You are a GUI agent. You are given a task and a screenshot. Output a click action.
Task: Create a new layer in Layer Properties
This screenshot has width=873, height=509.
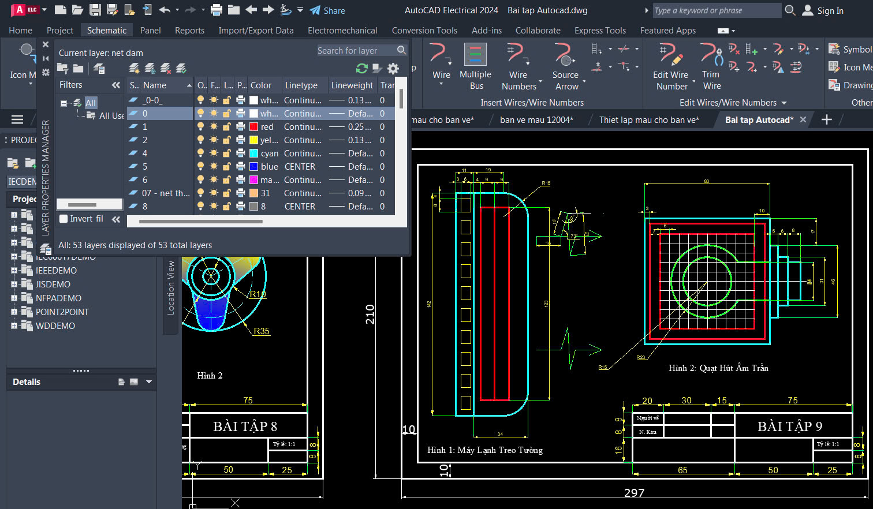(134, 68)
